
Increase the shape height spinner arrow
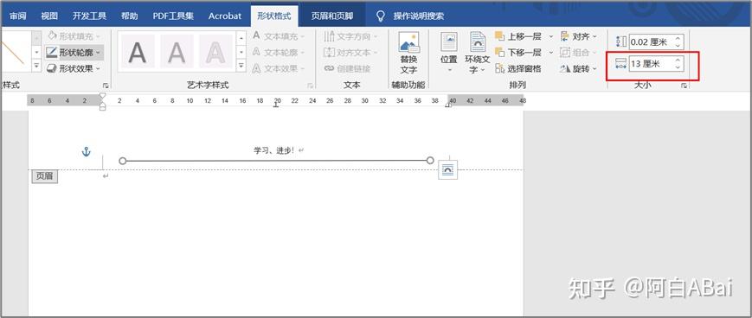678,38
